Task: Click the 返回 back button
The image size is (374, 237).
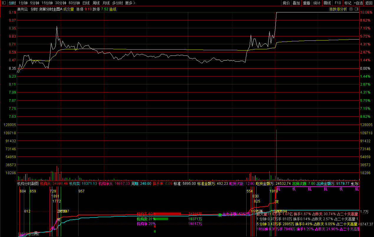Action: (369, 3)
